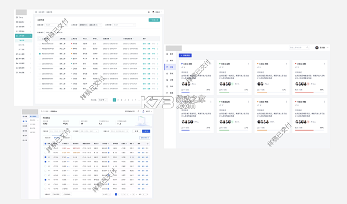The height and width of the screenshot is (204, 347).
Task: Open page-size dropdown in teal table pagination
Action: [x=102, y=100]
